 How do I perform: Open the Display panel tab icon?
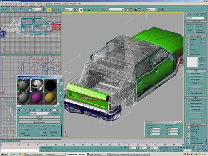(201, 15)
